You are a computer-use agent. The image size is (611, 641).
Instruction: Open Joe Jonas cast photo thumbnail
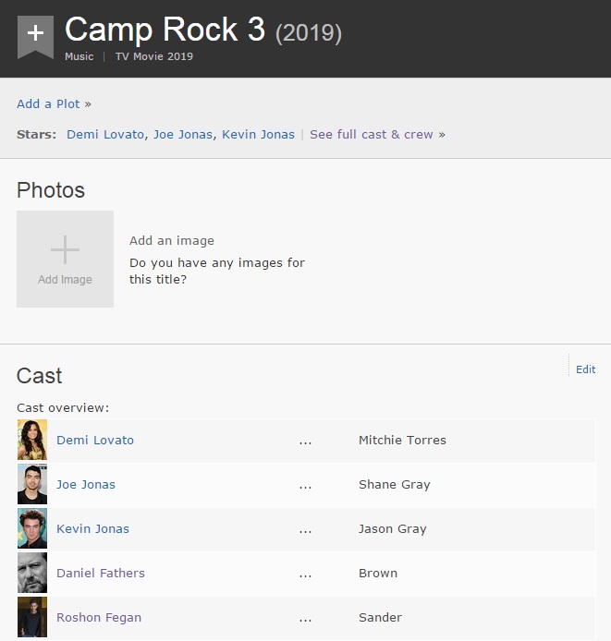32,484
